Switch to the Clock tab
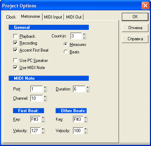Screen dimensions: 151x146 11,17
